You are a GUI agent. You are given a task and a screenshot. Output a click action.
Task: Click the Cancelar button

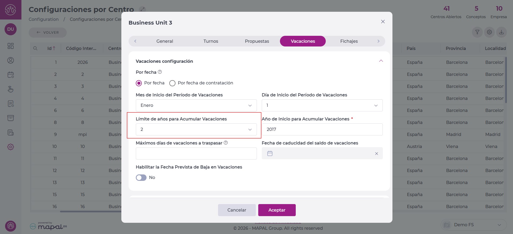237,210
